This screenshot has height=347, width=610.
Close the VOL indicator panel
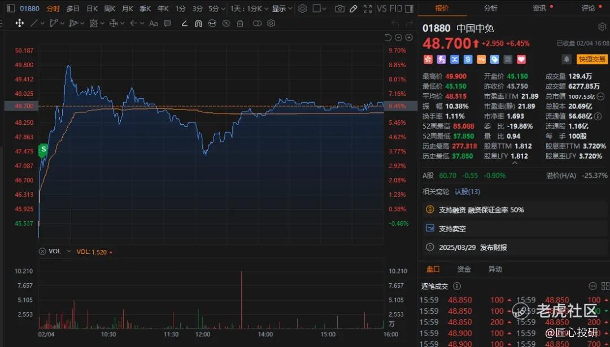[x=42, y=252]
